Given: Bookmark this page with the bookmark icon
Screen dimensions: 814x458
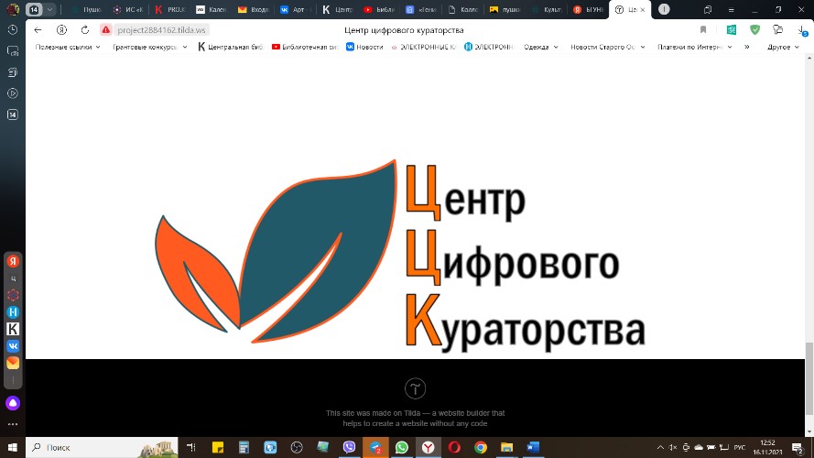Looking at the screenshot, I should point(703,30).
